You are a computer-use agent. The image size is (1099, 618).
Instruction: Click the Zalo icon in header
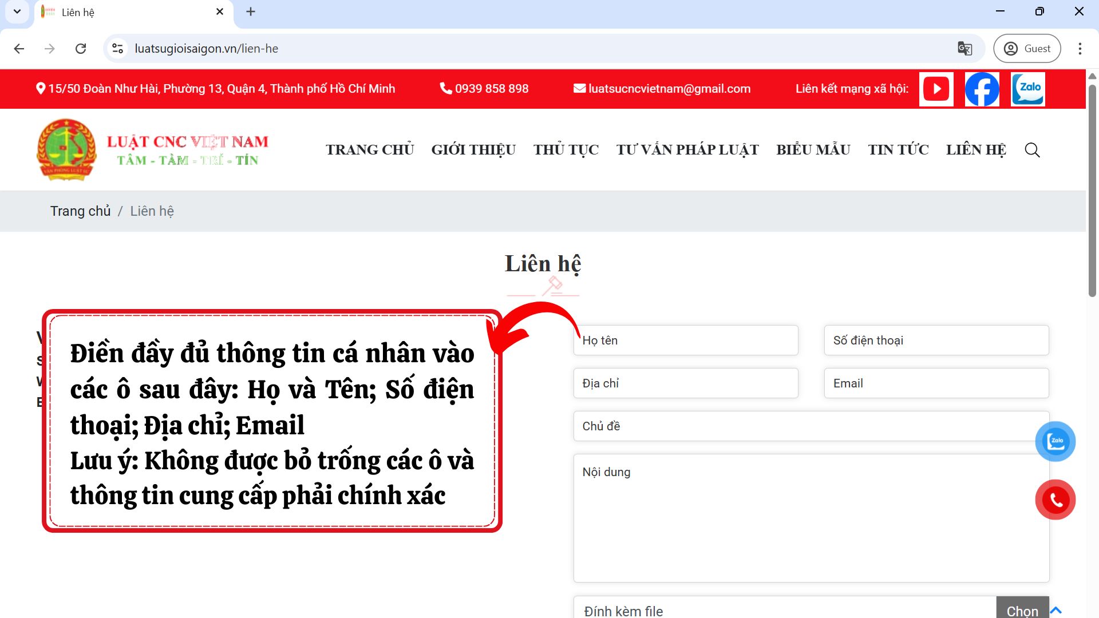[x=1027, y=89]
